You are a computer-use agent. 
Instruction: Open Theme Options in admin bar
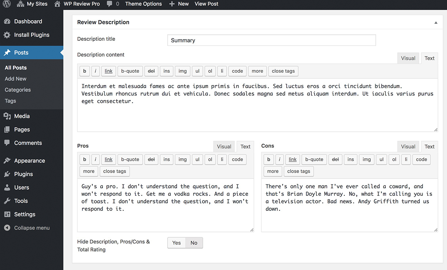click(143, 4)
